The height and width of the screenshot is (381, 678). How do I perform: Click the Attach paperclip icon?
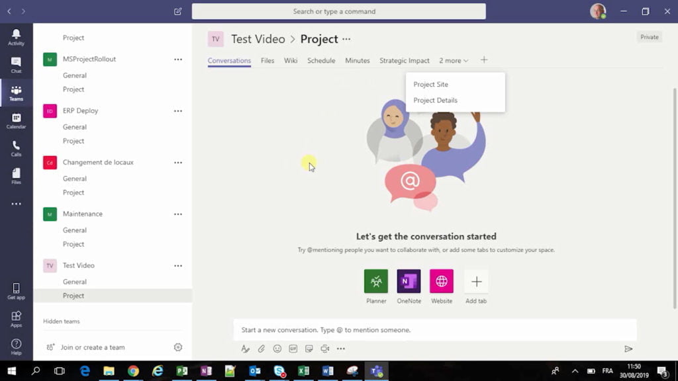click(261, 349)
